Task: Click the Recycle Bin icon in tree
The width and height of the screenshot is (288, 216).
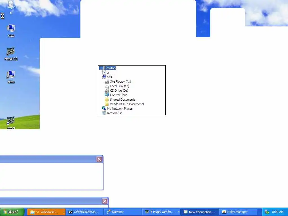Action: click(x=104, y=113)
